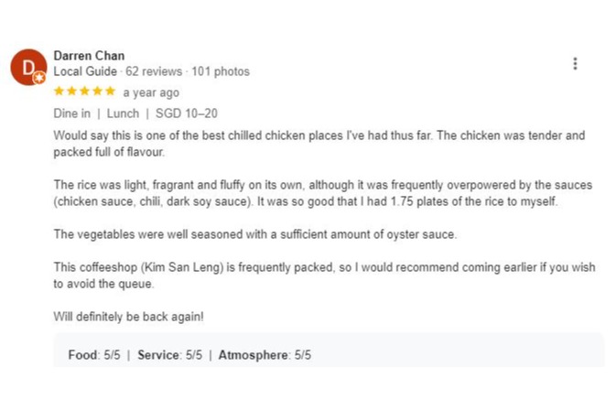Open reviewer name Darren Chan
The height and width of the screenshot is (410, 616).
coord(89,56)
